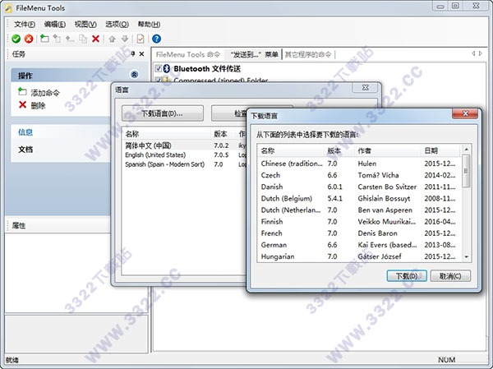Click the Move down arrow toolbar icon
The height and width of the screenshot is (369, 493).
pyautogui.click(x=125, y=39)
